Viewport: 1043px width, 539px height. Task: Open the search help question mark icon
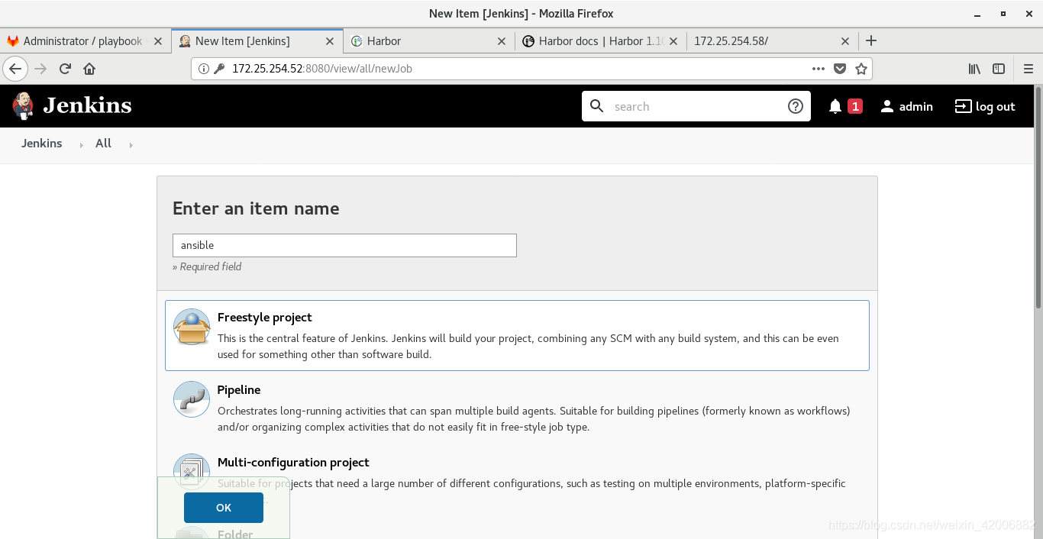point(796,106)
